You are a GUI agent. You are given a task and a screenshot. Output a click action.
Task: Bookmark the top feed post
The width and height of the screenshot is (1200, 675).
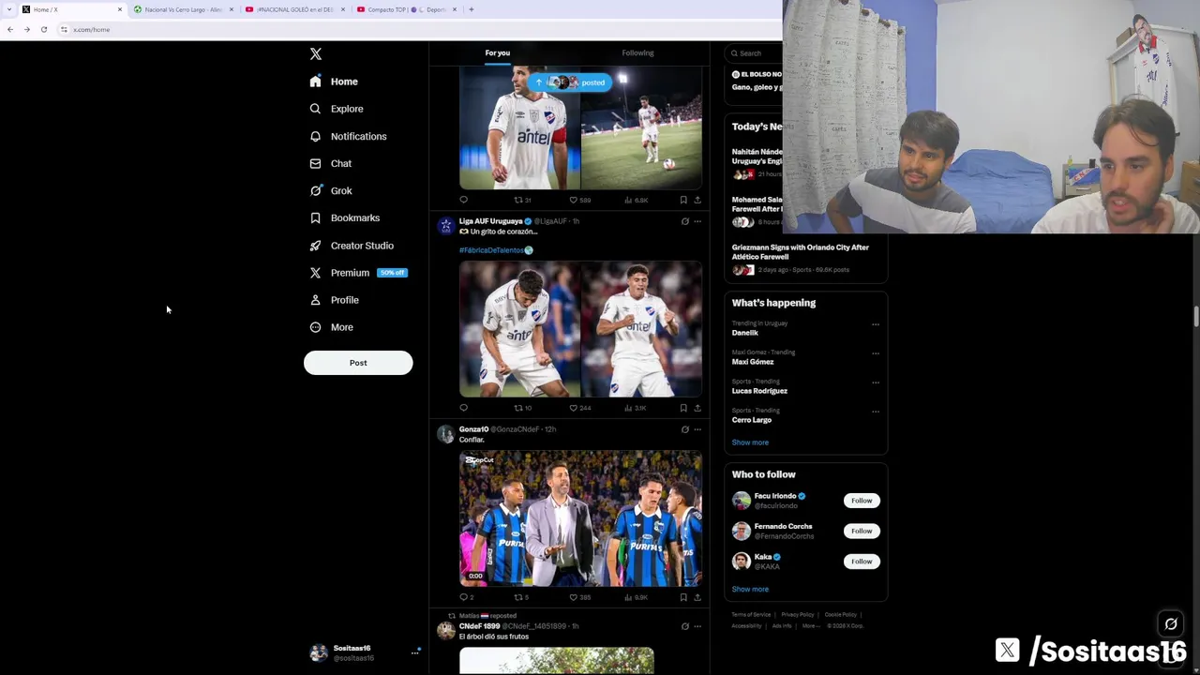(x=683, y=200)
